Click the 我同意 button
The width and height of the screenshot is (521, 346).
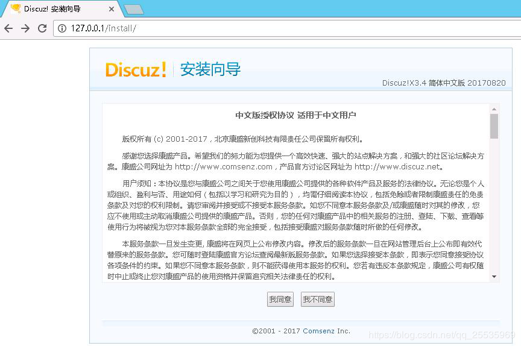(x=280, y=299)
